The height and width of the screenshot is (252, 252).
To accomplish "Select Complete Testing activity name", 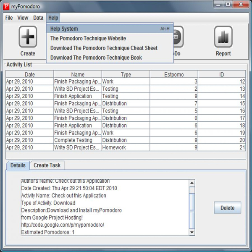I will click(78, 140).
